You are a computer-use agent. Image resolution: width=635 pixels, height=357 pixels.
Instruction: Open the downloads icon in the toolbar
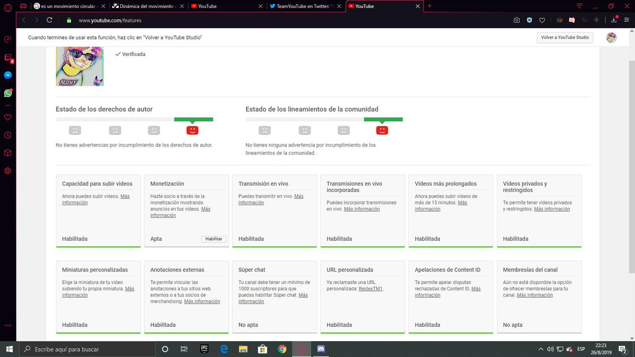point(614,20)
